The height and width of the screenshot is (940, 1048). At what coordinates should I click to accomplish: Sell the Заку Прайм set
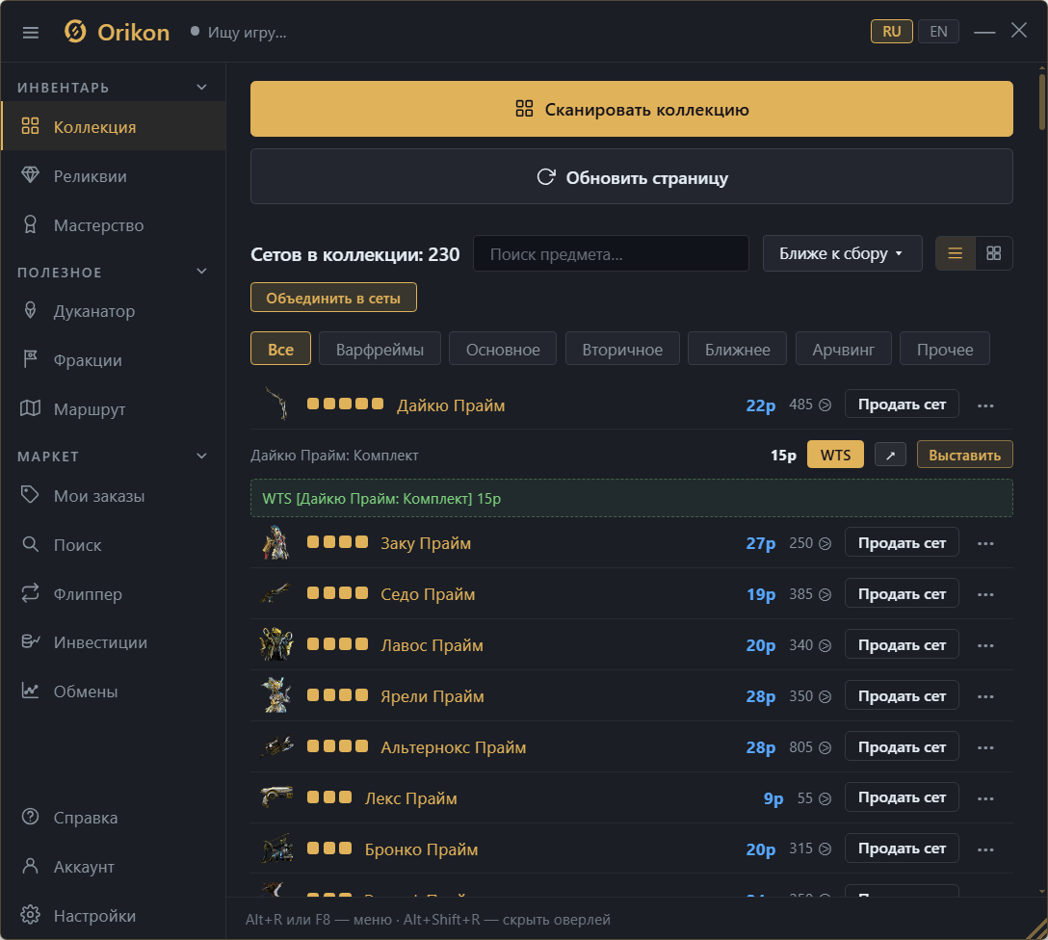pos(902,542)
